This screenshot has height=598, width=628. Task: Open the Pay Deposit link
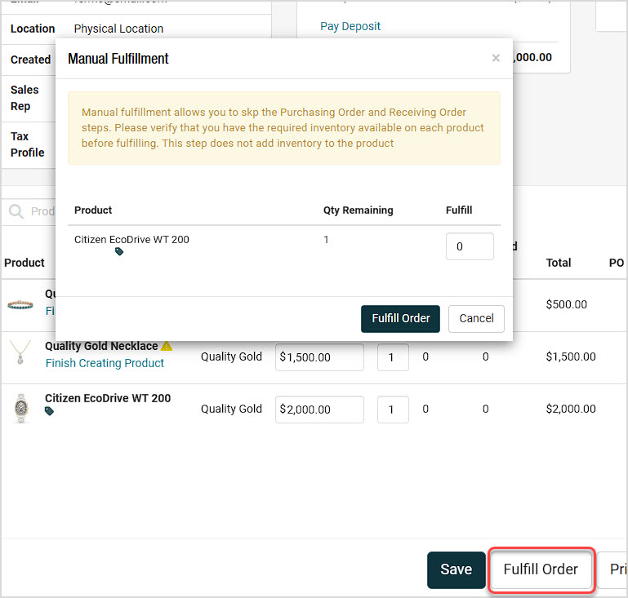[350, 26]
